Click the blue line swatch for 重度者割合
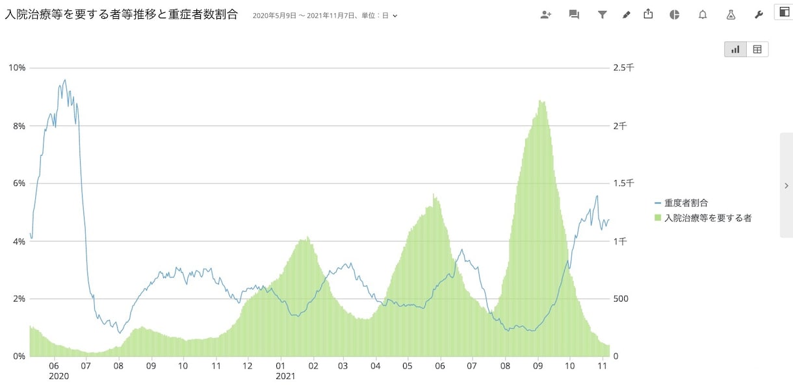Screen dimensions: 793x388 (x=658, y=203)
